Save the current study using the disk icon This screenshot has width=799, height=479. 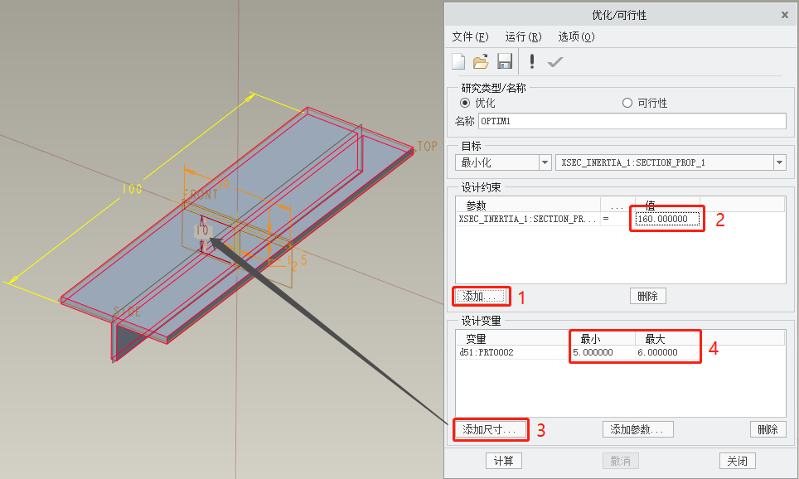pos(505,60)
